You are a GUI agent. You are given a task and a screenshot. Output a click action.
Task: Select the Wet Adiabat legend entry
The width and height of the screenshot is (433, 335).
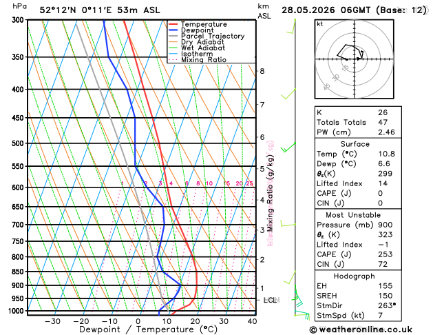click(197, 48)
